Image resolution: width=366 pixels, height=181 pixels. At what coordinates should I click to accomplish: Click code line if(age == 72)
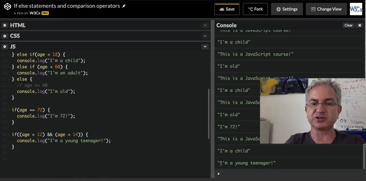(x=31, y=110)
